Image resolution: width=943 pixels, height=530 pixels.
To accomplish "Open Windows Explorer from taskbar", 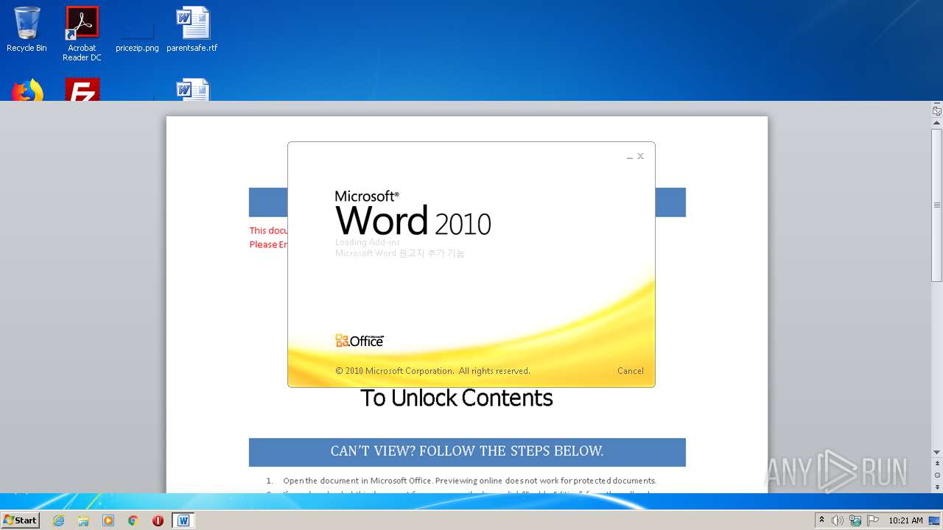I will click(x=83, y=520).
